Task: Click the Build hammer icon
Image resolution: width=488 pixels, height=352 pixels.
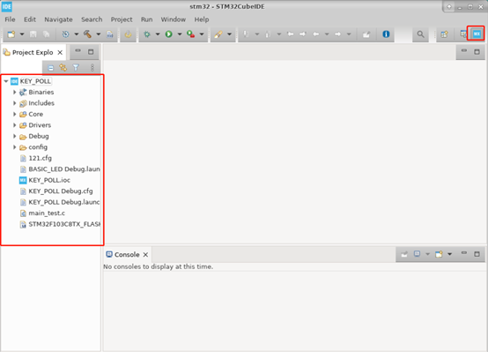Action: (87, 34)
